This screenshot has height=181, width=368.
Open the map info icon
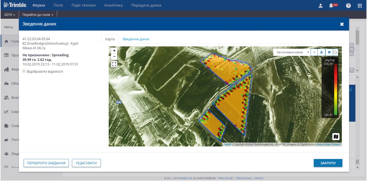(x=329, y=52)
